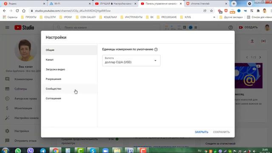Switch to the Сообщество settings section

(69, 89)
